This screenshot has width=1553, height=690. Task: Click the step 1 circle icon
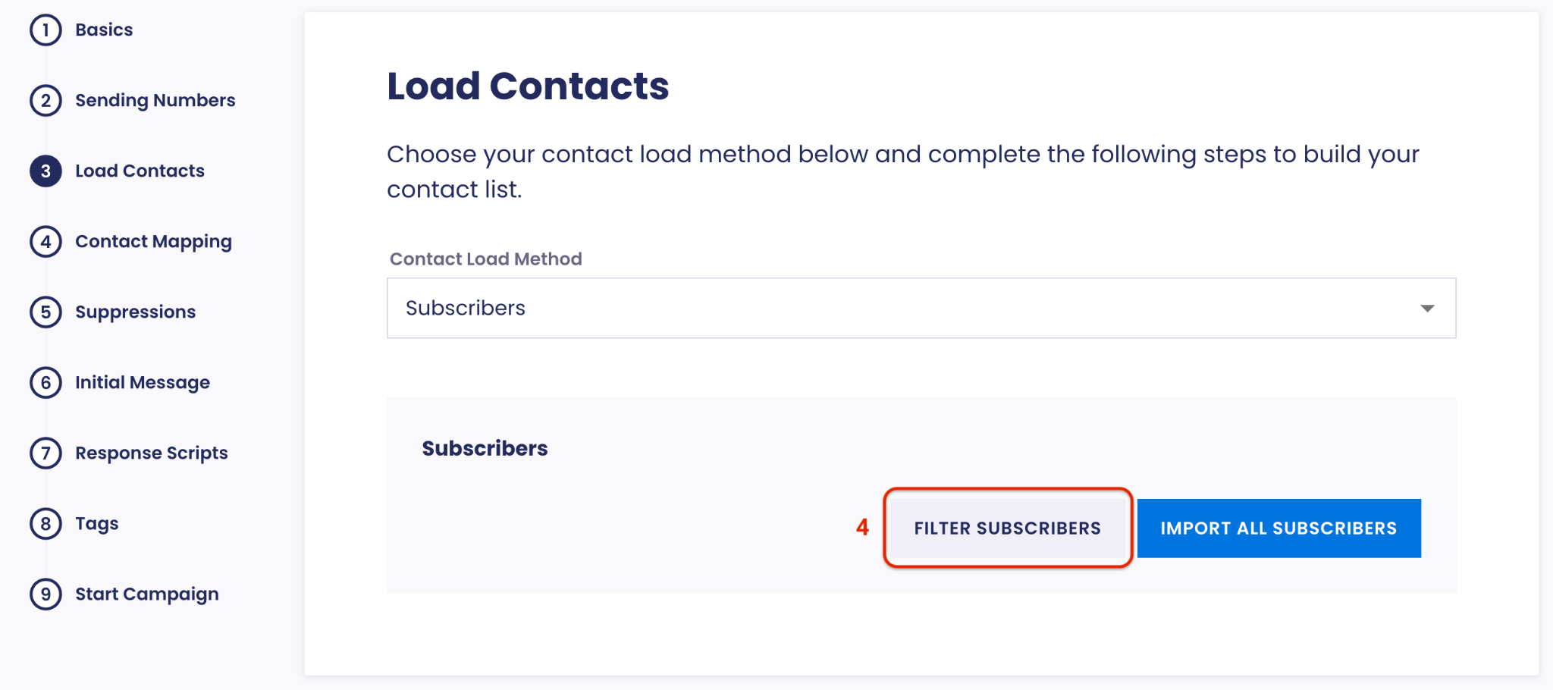pos(45,30)
